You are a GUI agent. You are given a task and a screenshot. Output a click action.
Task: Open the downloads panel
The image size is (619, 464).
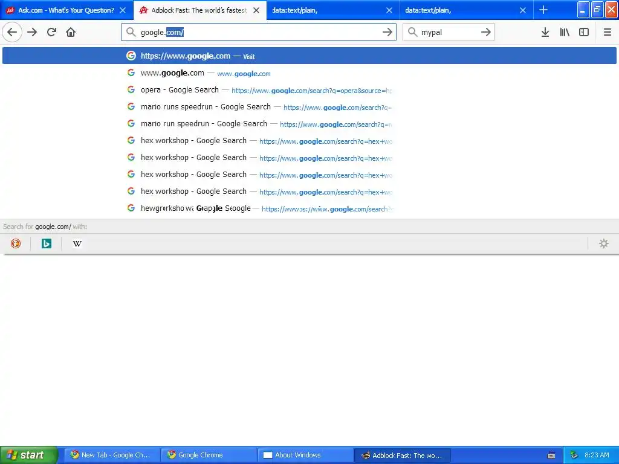click(545, 33)
